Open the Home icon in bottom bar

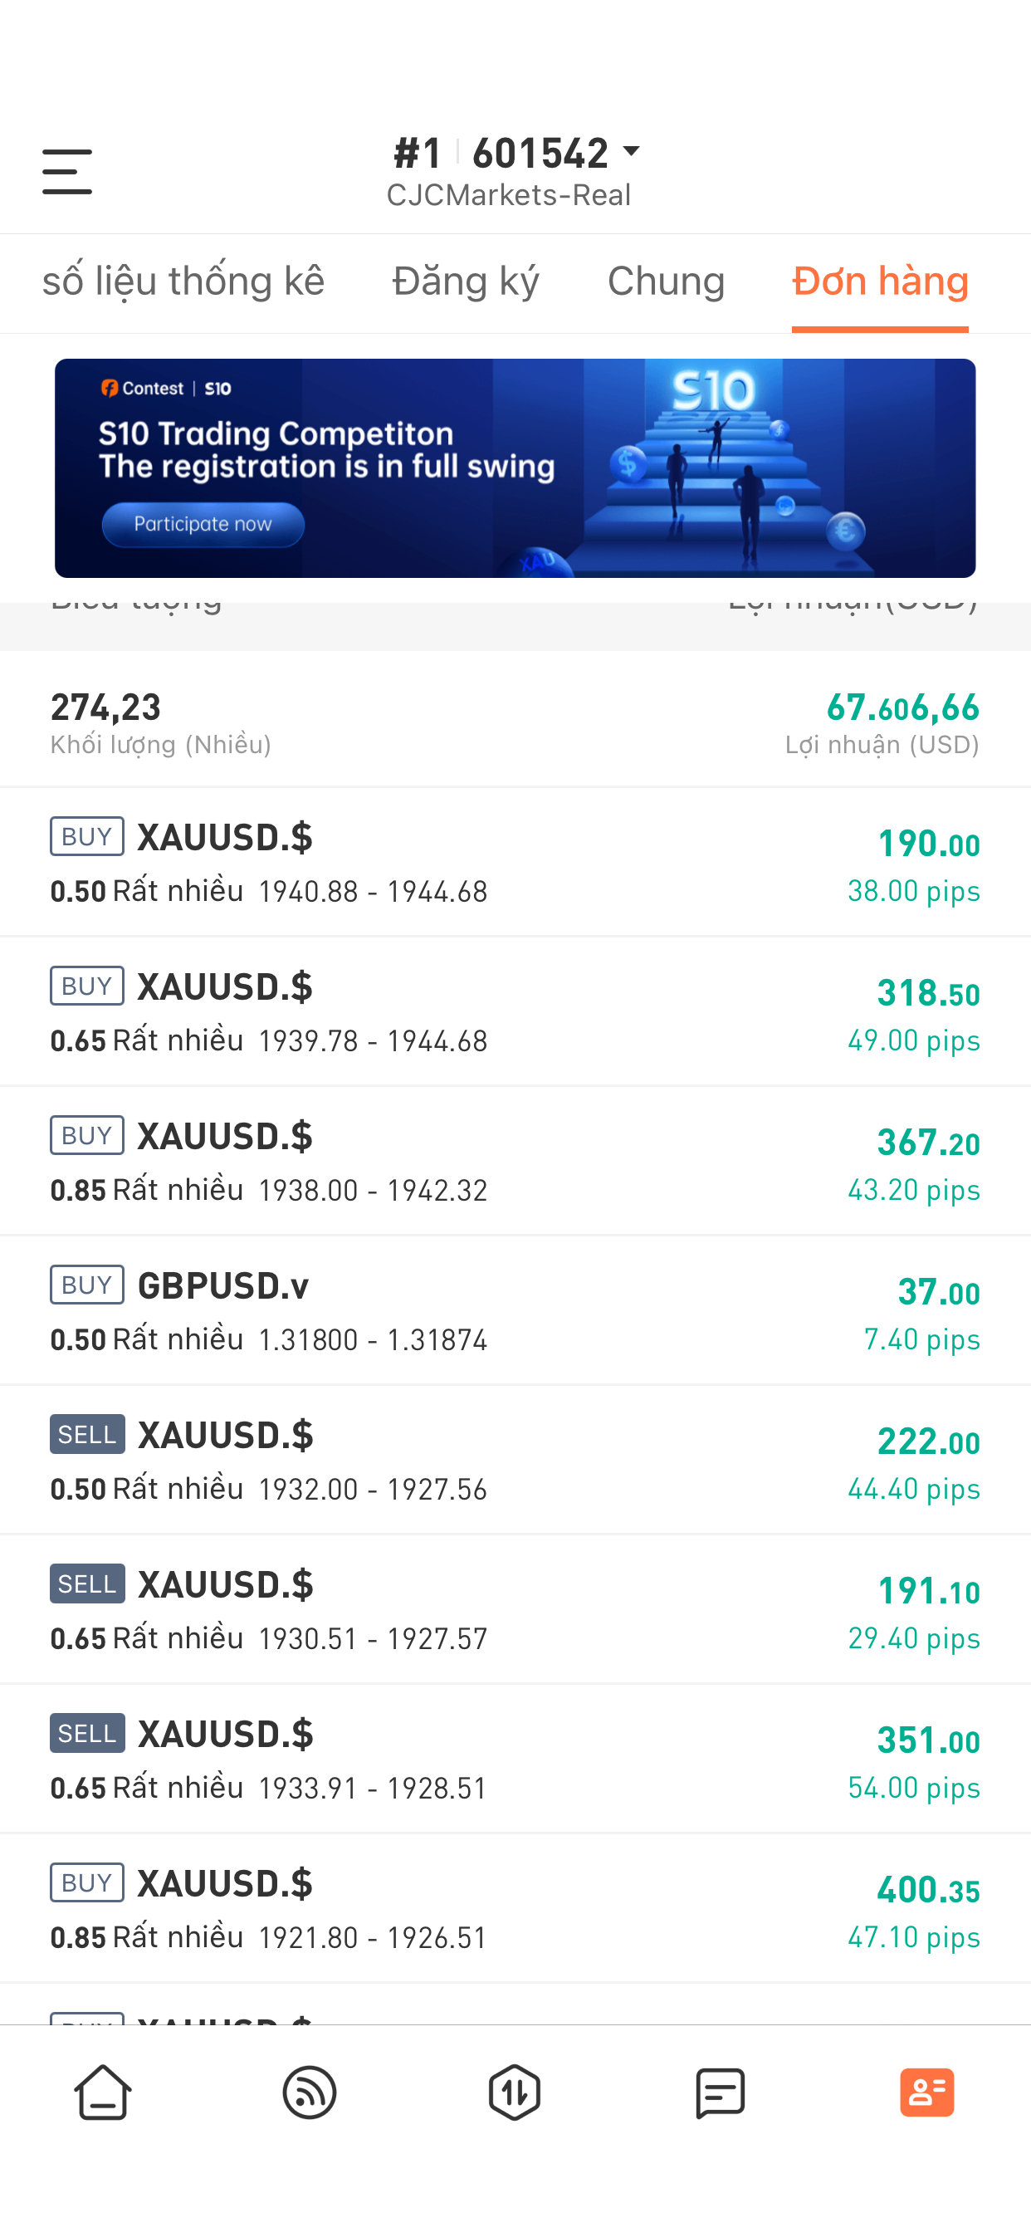coord(103,2092)
